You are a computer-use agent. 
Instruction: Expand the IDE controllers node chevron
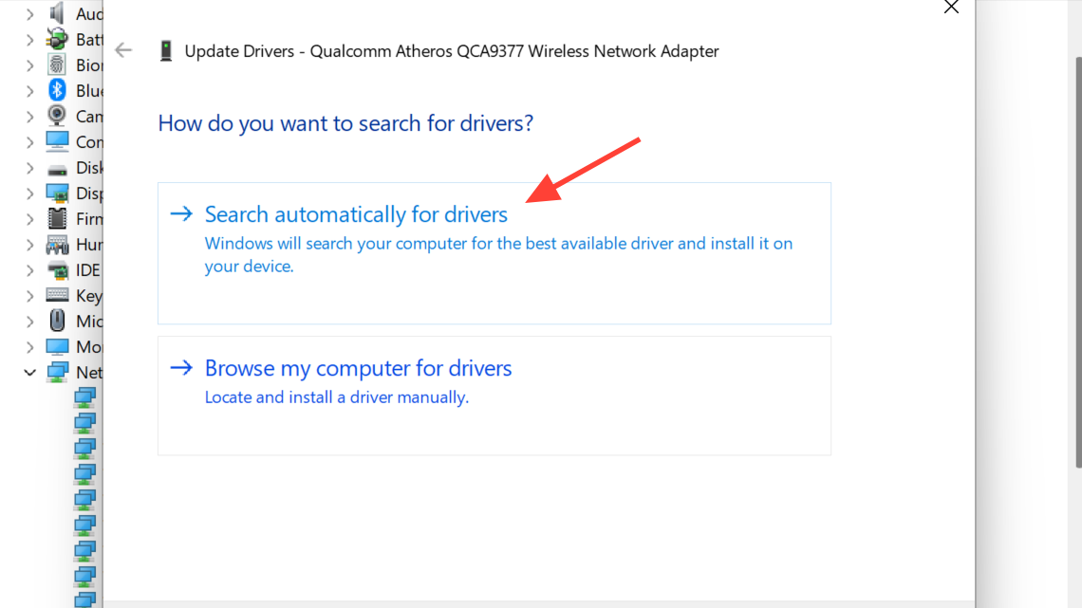29,270
